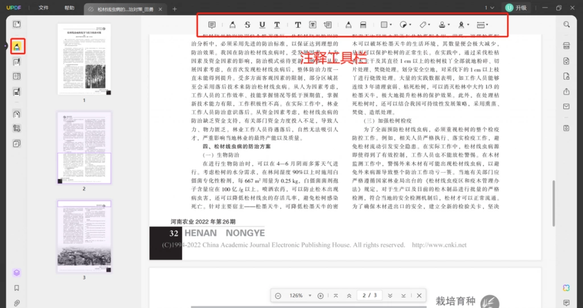Click the document vertical scrollbar
This screenshot has width=583, height=308.
553,203
